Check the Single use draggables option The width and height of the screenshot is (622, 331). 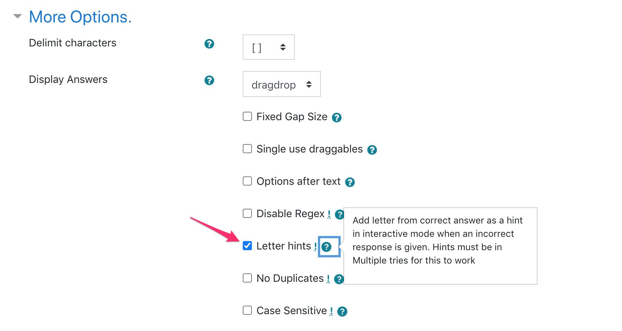click(247, 149)
